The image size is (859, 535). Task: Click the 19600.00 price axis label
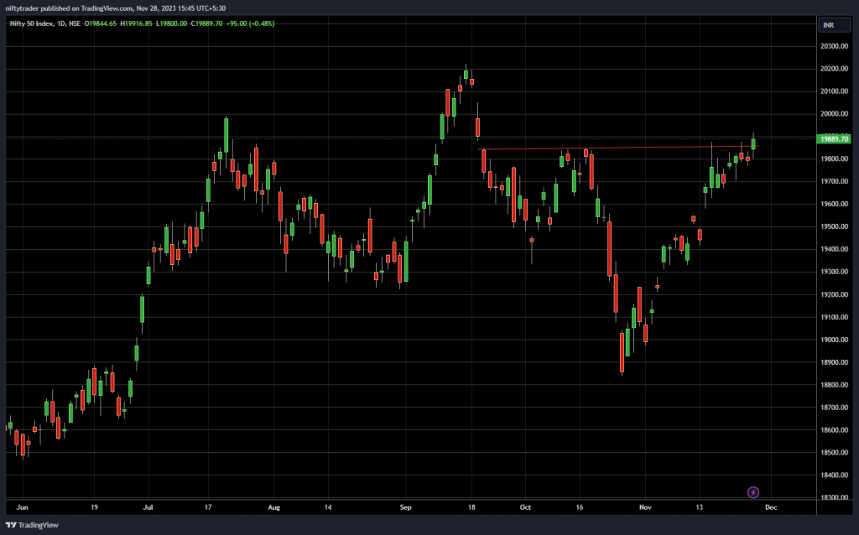tap(834, 204)
